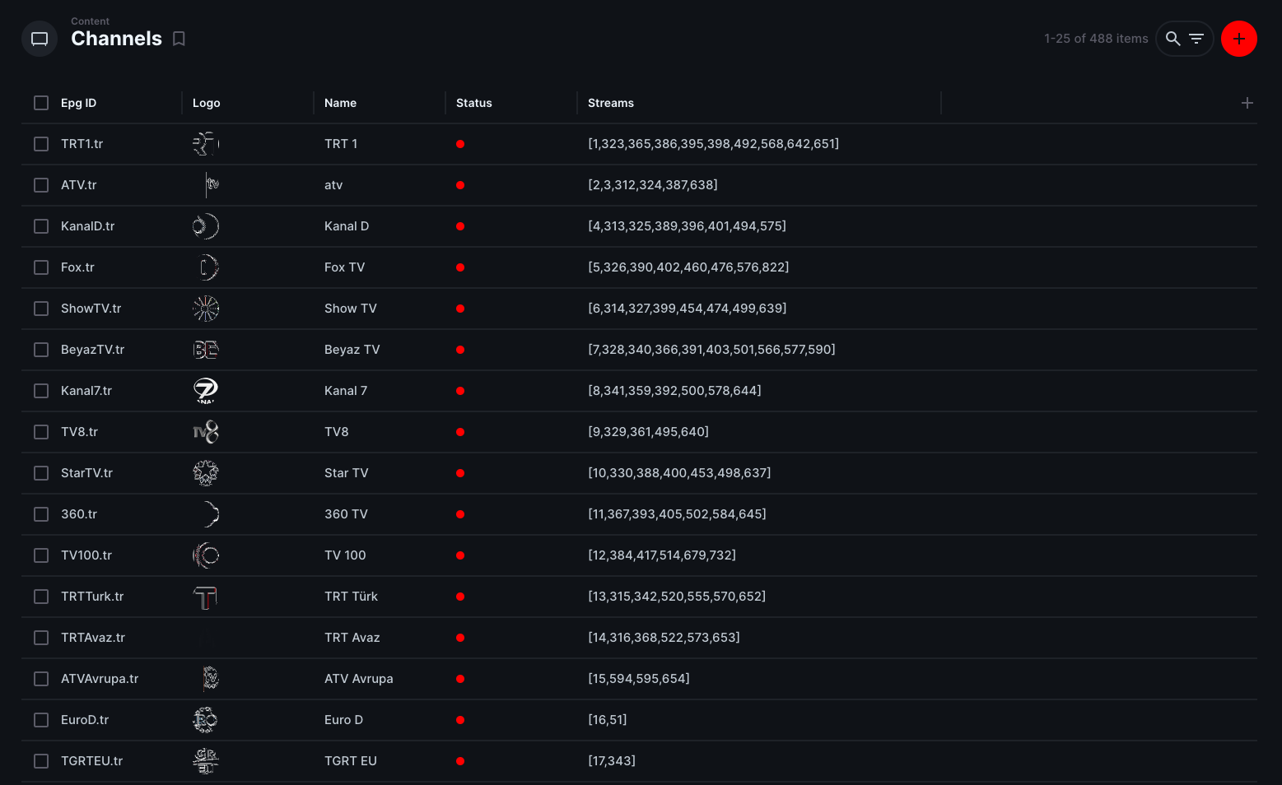Image resolution: width=1282 pixels, height=785 pixels.
Task: Open the search icon in header
Action: (x=1173, y=39)
